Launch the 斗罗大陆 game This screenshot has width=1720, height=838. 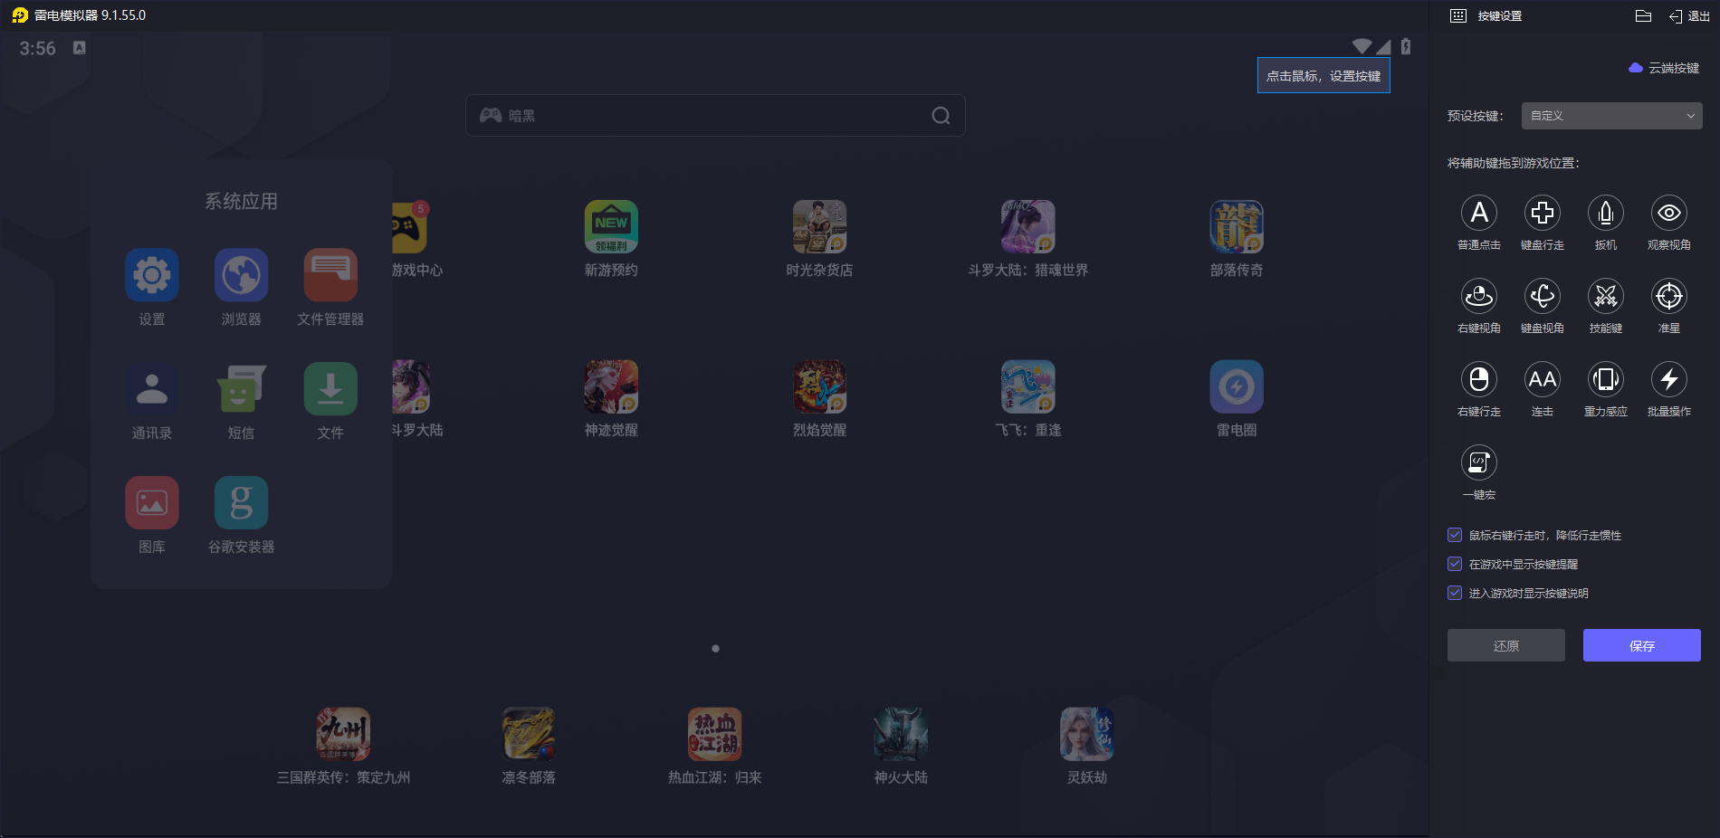[x=411, y=387]
